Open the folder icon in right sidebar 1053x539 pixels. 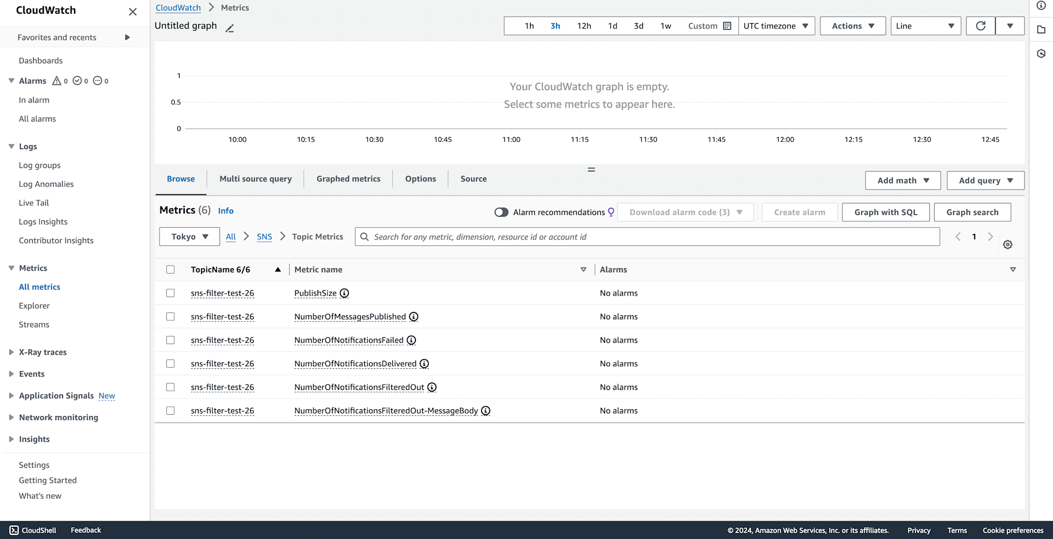click(1041, 30)
